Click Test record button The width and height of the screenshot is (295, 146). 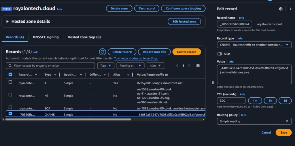point(147,8)
